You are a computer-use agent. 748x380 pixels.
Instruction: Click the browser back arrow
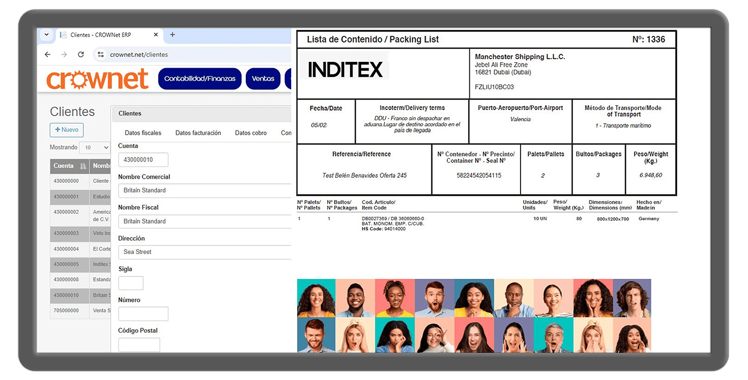tap(48, 55)
